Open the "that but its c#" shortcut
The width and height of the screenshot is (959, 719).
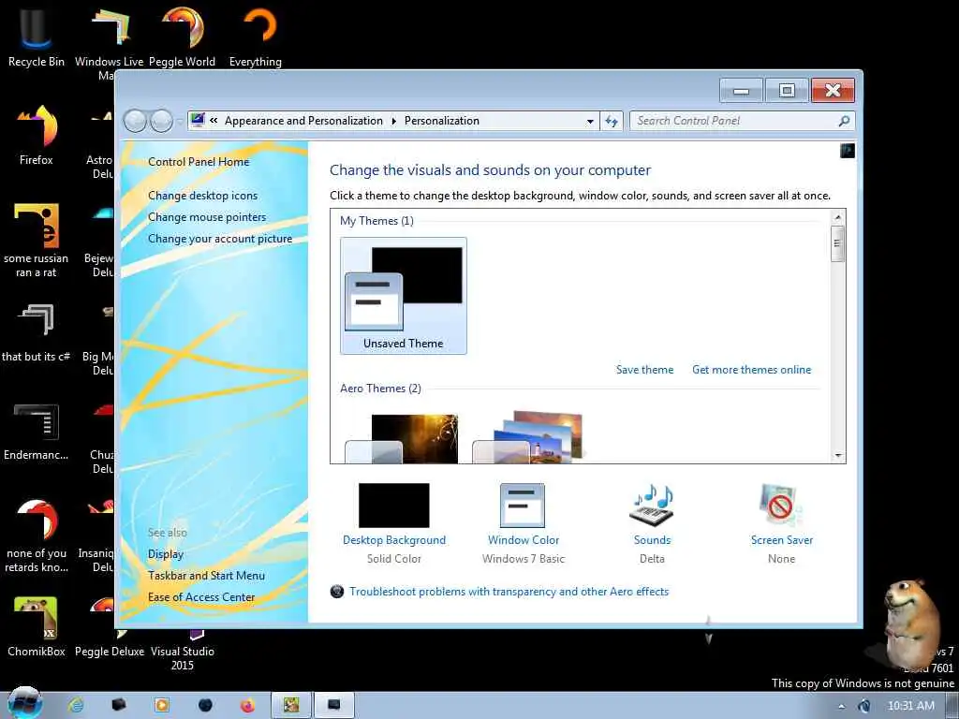pyautogui.click(x=37, y=331)
